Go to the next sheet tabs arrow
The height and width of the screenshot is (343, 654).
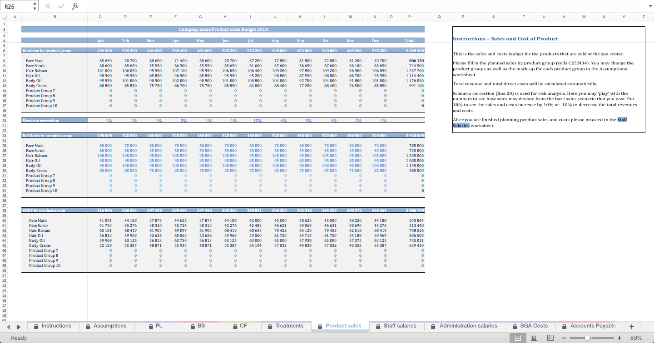pyautogui.click(x=19, y=326)
